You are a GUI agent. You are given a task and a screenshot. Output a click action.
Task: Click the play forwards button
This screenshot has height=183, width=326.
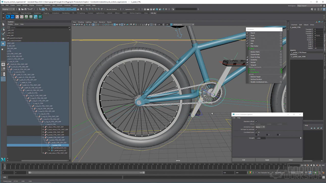[314, 165]
